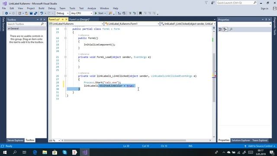Collapse the General group in Toolbox
This screenshot has height=156, width=277.
(x=9, y=29)
